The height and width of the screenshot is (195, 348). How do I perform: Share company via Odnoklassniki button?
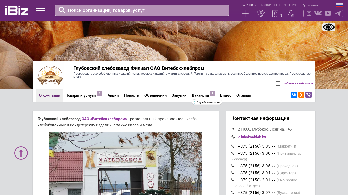tap(301, 95)
